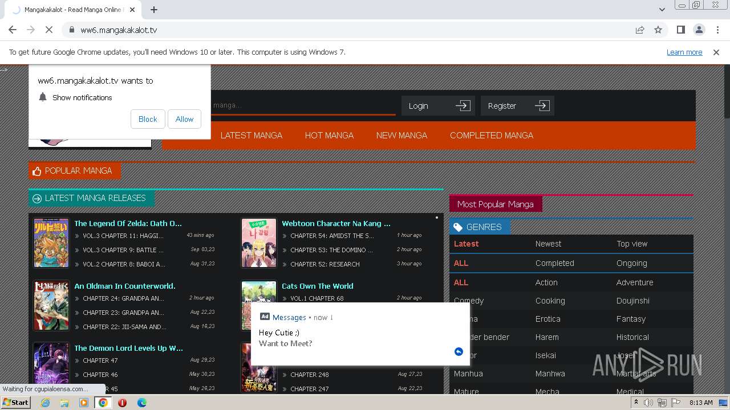
Task: Click the GENRES tag heading
Action: click(x=480, y=227)
